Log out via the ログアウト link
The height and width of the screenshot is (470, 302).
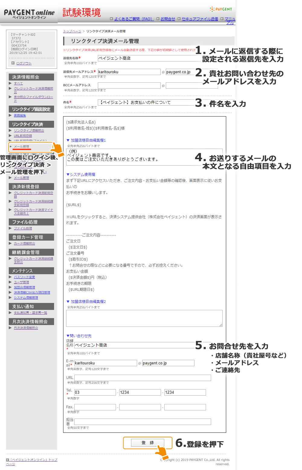click(x=24, y=63)
